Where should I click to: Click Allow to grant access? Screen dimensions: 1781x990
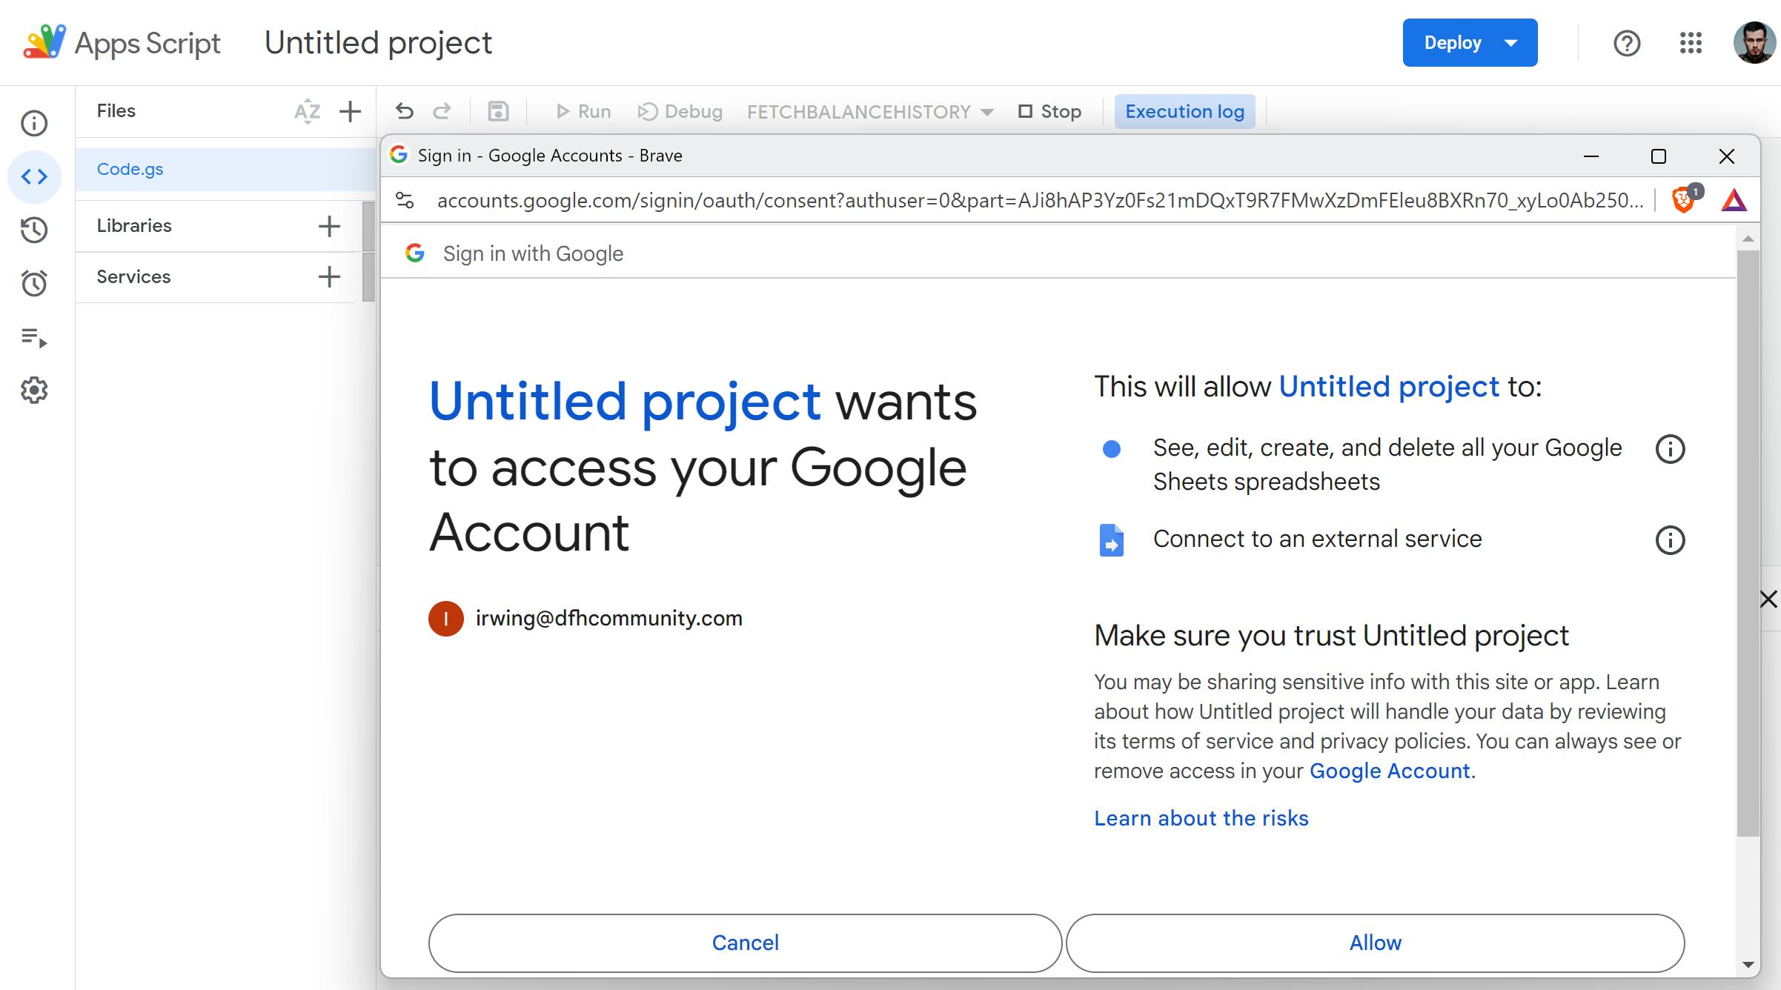tap(1375, 943)
